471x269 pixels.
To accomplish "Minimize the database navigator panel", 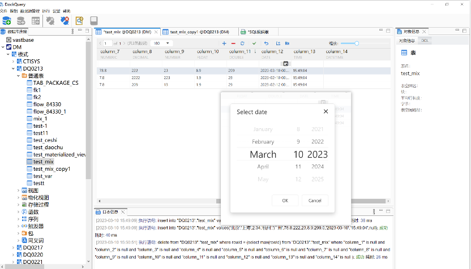I will [80, 31].
